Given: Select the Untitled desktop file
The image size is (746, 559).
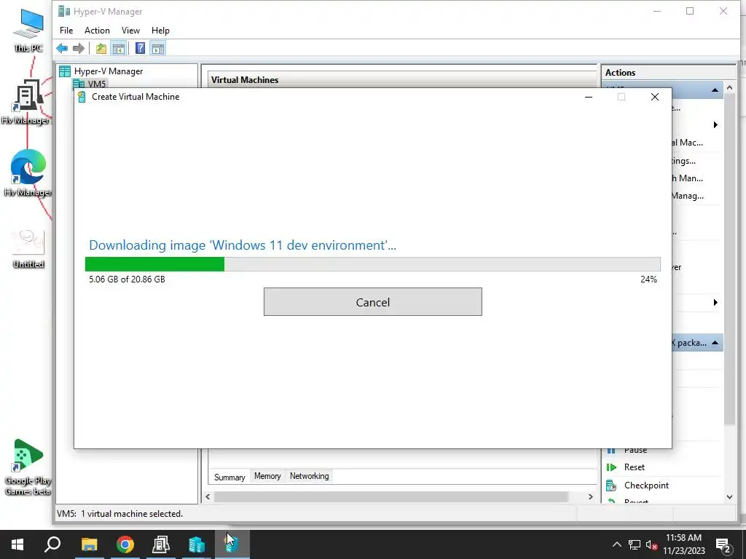Looking at the screenshot, I should [x=28, y=249].
